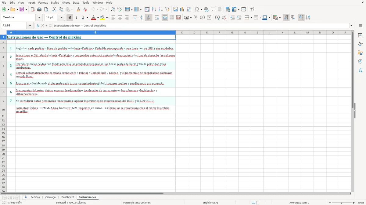Toggle Align Left
The width and height of the screenshot is (366, 205).
point(113,18)
